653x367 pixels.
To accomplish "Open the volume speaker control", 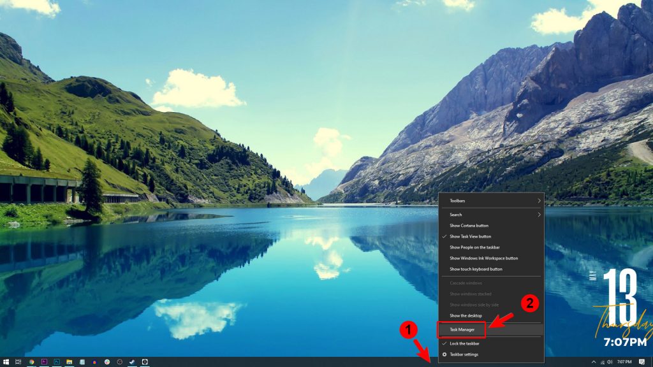I will [x=610, y=362].
